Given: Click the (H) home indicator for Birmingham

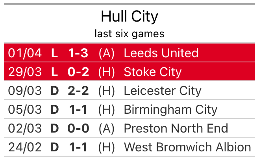Looking at the screenshot, I should (107, 110).
